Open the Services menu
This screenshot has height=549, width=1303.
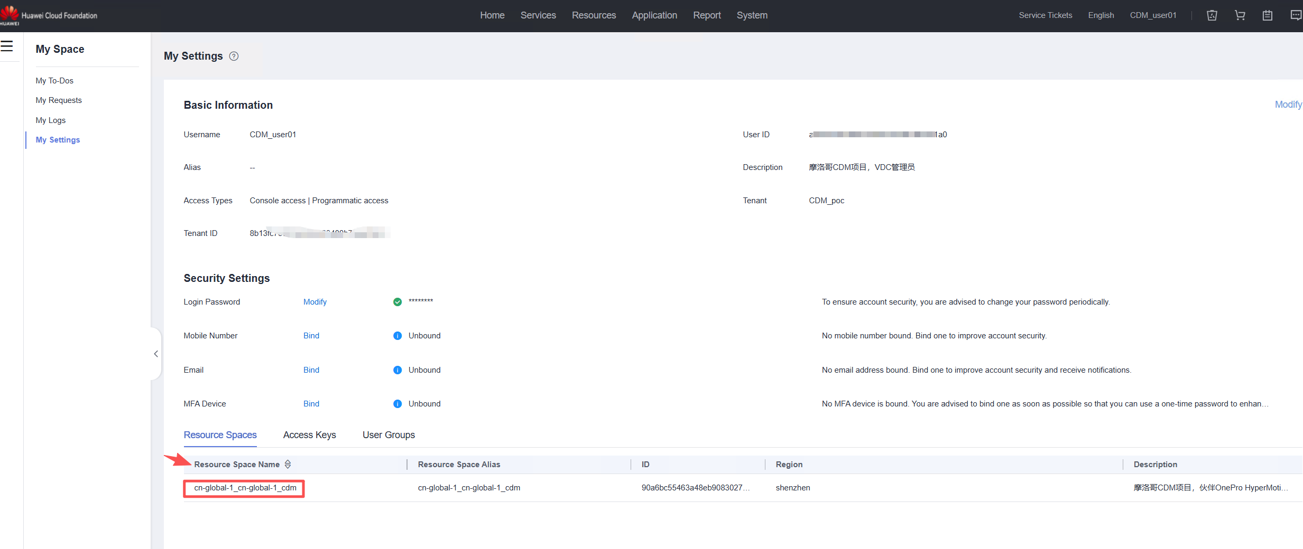point(538,15)
